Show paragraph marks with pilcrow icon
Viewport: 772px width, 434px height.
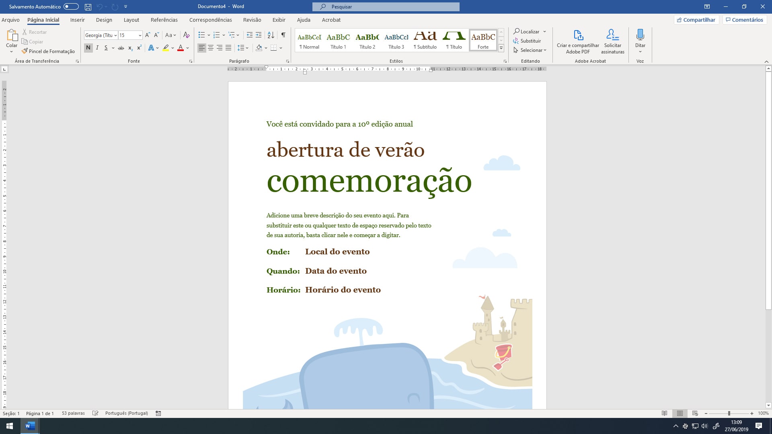pyautogui.click(x=283, y=35)
